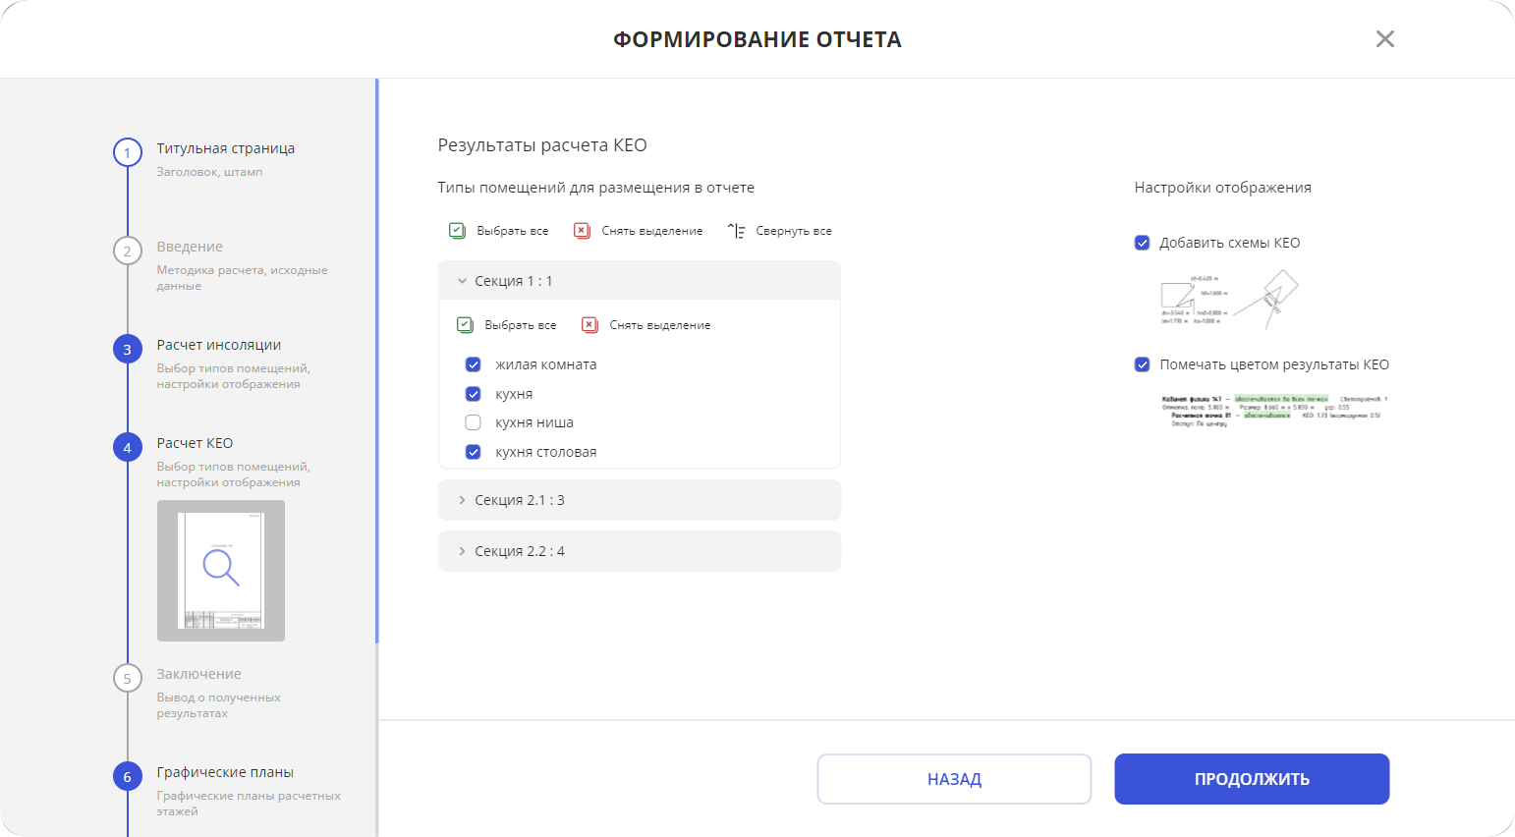Viewport: 1515px width, 837px height.
Task: Click the КЕО scheme sample image
Action: pyautogui.click(x=1229, y=301)
